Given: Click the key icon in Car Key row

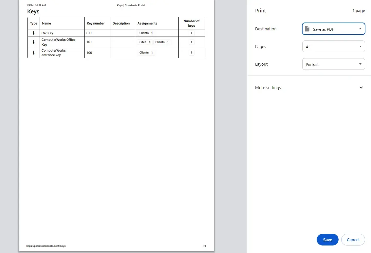Looking at the screenshot, I should tap(33, 33).
